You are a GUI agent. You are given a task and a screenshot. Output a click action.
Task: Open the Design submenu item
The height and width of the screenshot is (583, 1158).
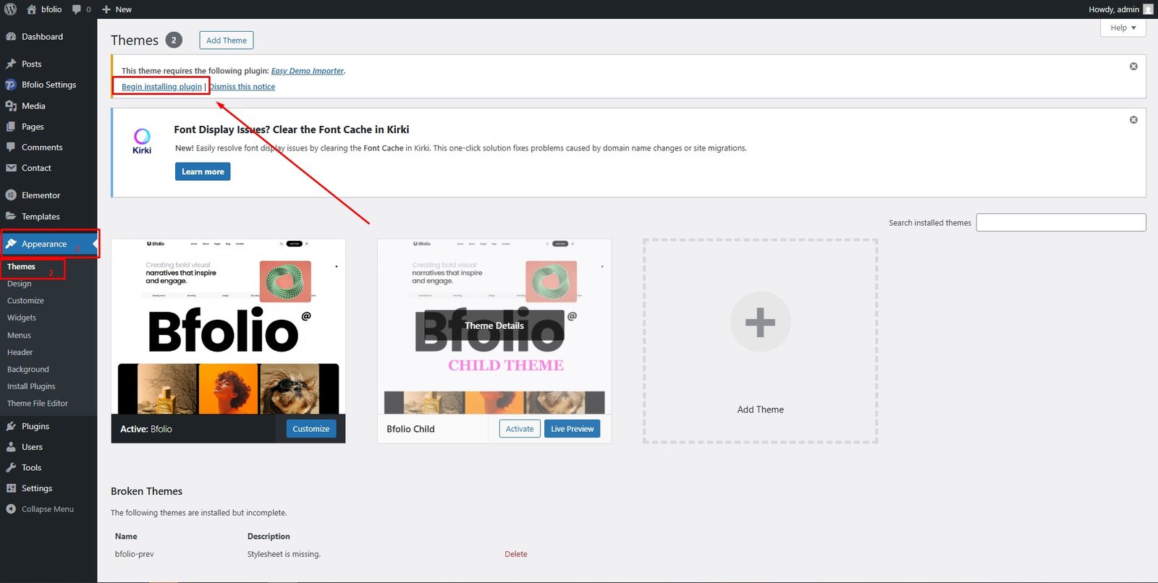pyautogui.click(x=19, y=284)
